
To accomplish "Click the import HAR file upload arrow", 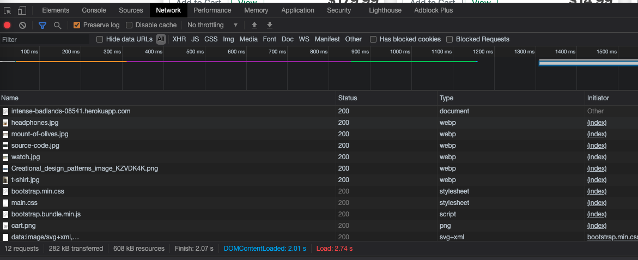I will 254,25.
